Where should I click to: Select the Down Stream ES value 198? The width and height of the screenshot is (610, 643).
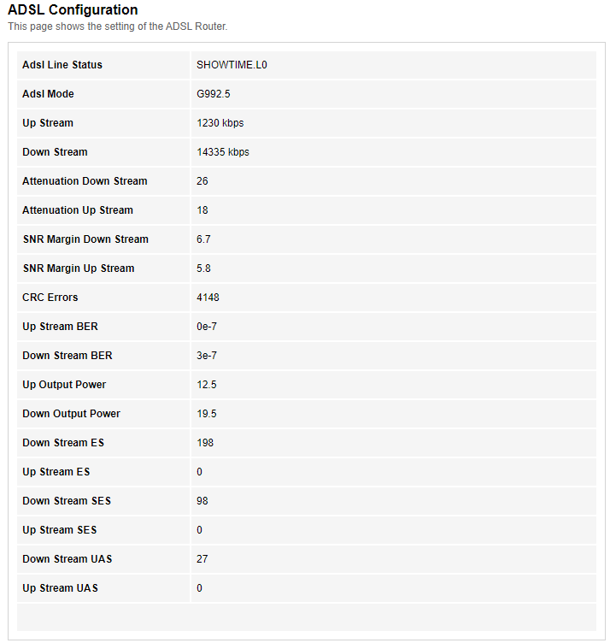205,443
